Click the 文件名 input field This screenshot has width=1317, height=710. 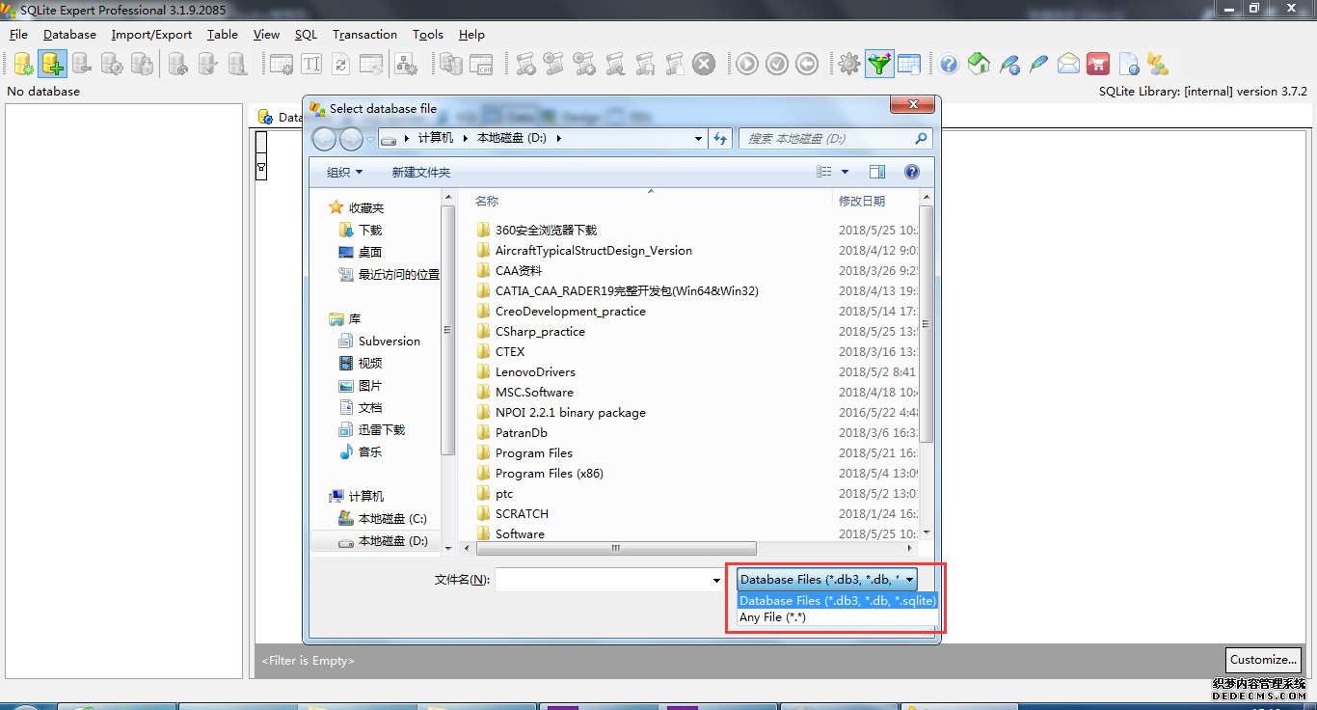pos(603,580)
